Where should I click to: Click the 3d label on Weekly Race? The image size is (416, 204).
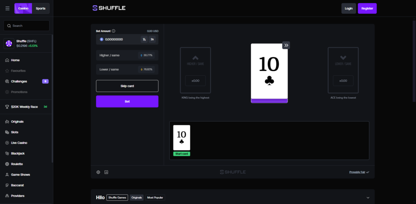(45, 107)
